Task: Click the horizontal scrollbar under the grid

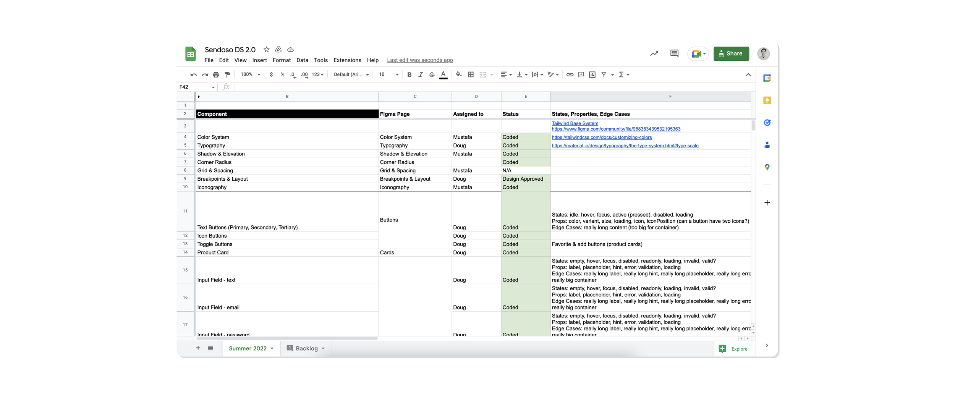Action: 287,338
